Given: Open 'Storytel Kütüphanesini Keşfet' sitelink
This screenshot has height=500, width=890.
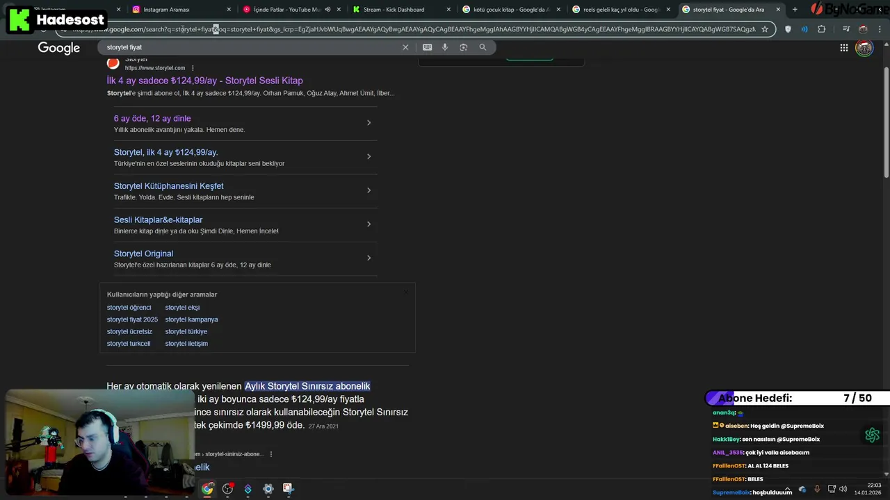Looking at the screenshot, I should 169,186.
